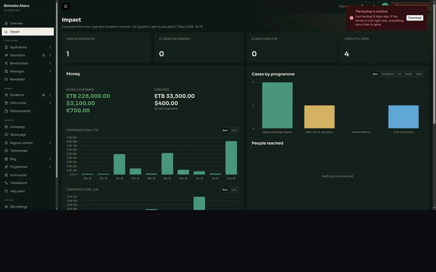This screenshot has height=272, width=436.
Task: Click the Volunteers icon in sidebar
Action: click(x=6, y=55)
